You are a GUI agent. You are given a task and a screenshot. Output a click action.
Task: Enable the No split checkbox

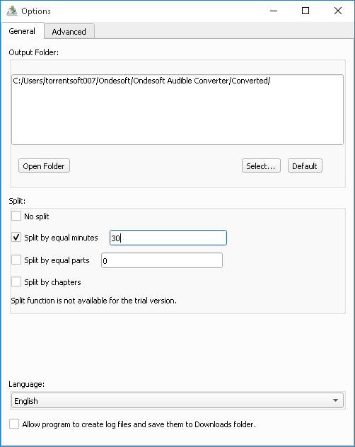(x=16, y=216)
